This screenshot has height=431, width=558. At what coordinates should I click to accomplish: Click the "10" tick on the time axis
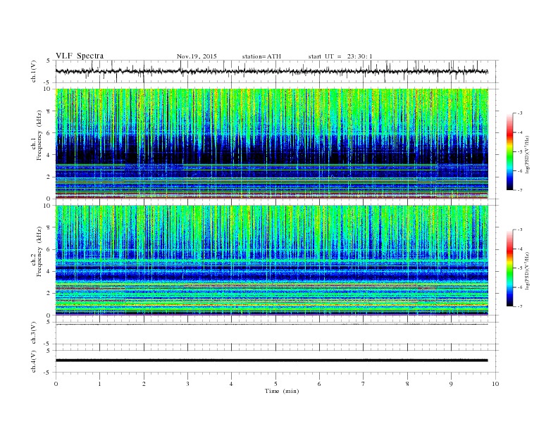(495, 384)
